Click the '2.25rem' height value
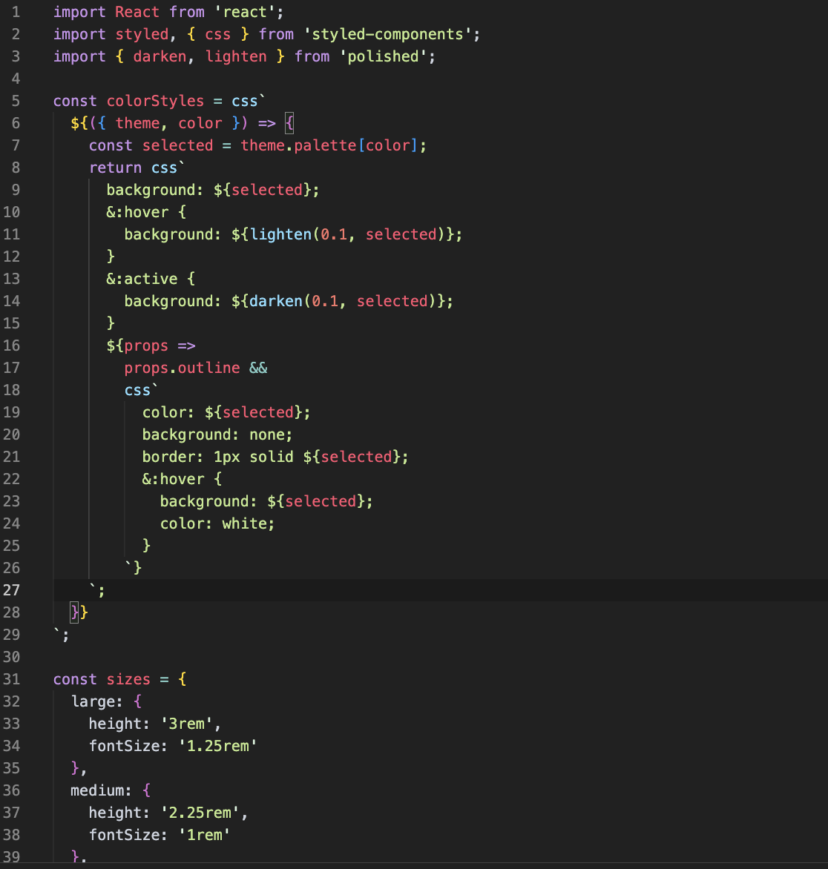Screen dimensions: 828x869 (200, 813)
